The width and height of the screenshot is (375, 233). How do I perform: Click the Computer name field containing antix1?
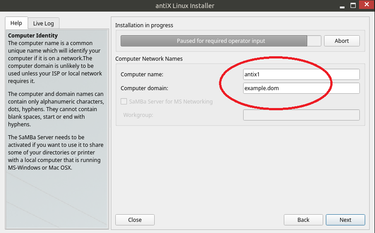[x=301, y=74]
